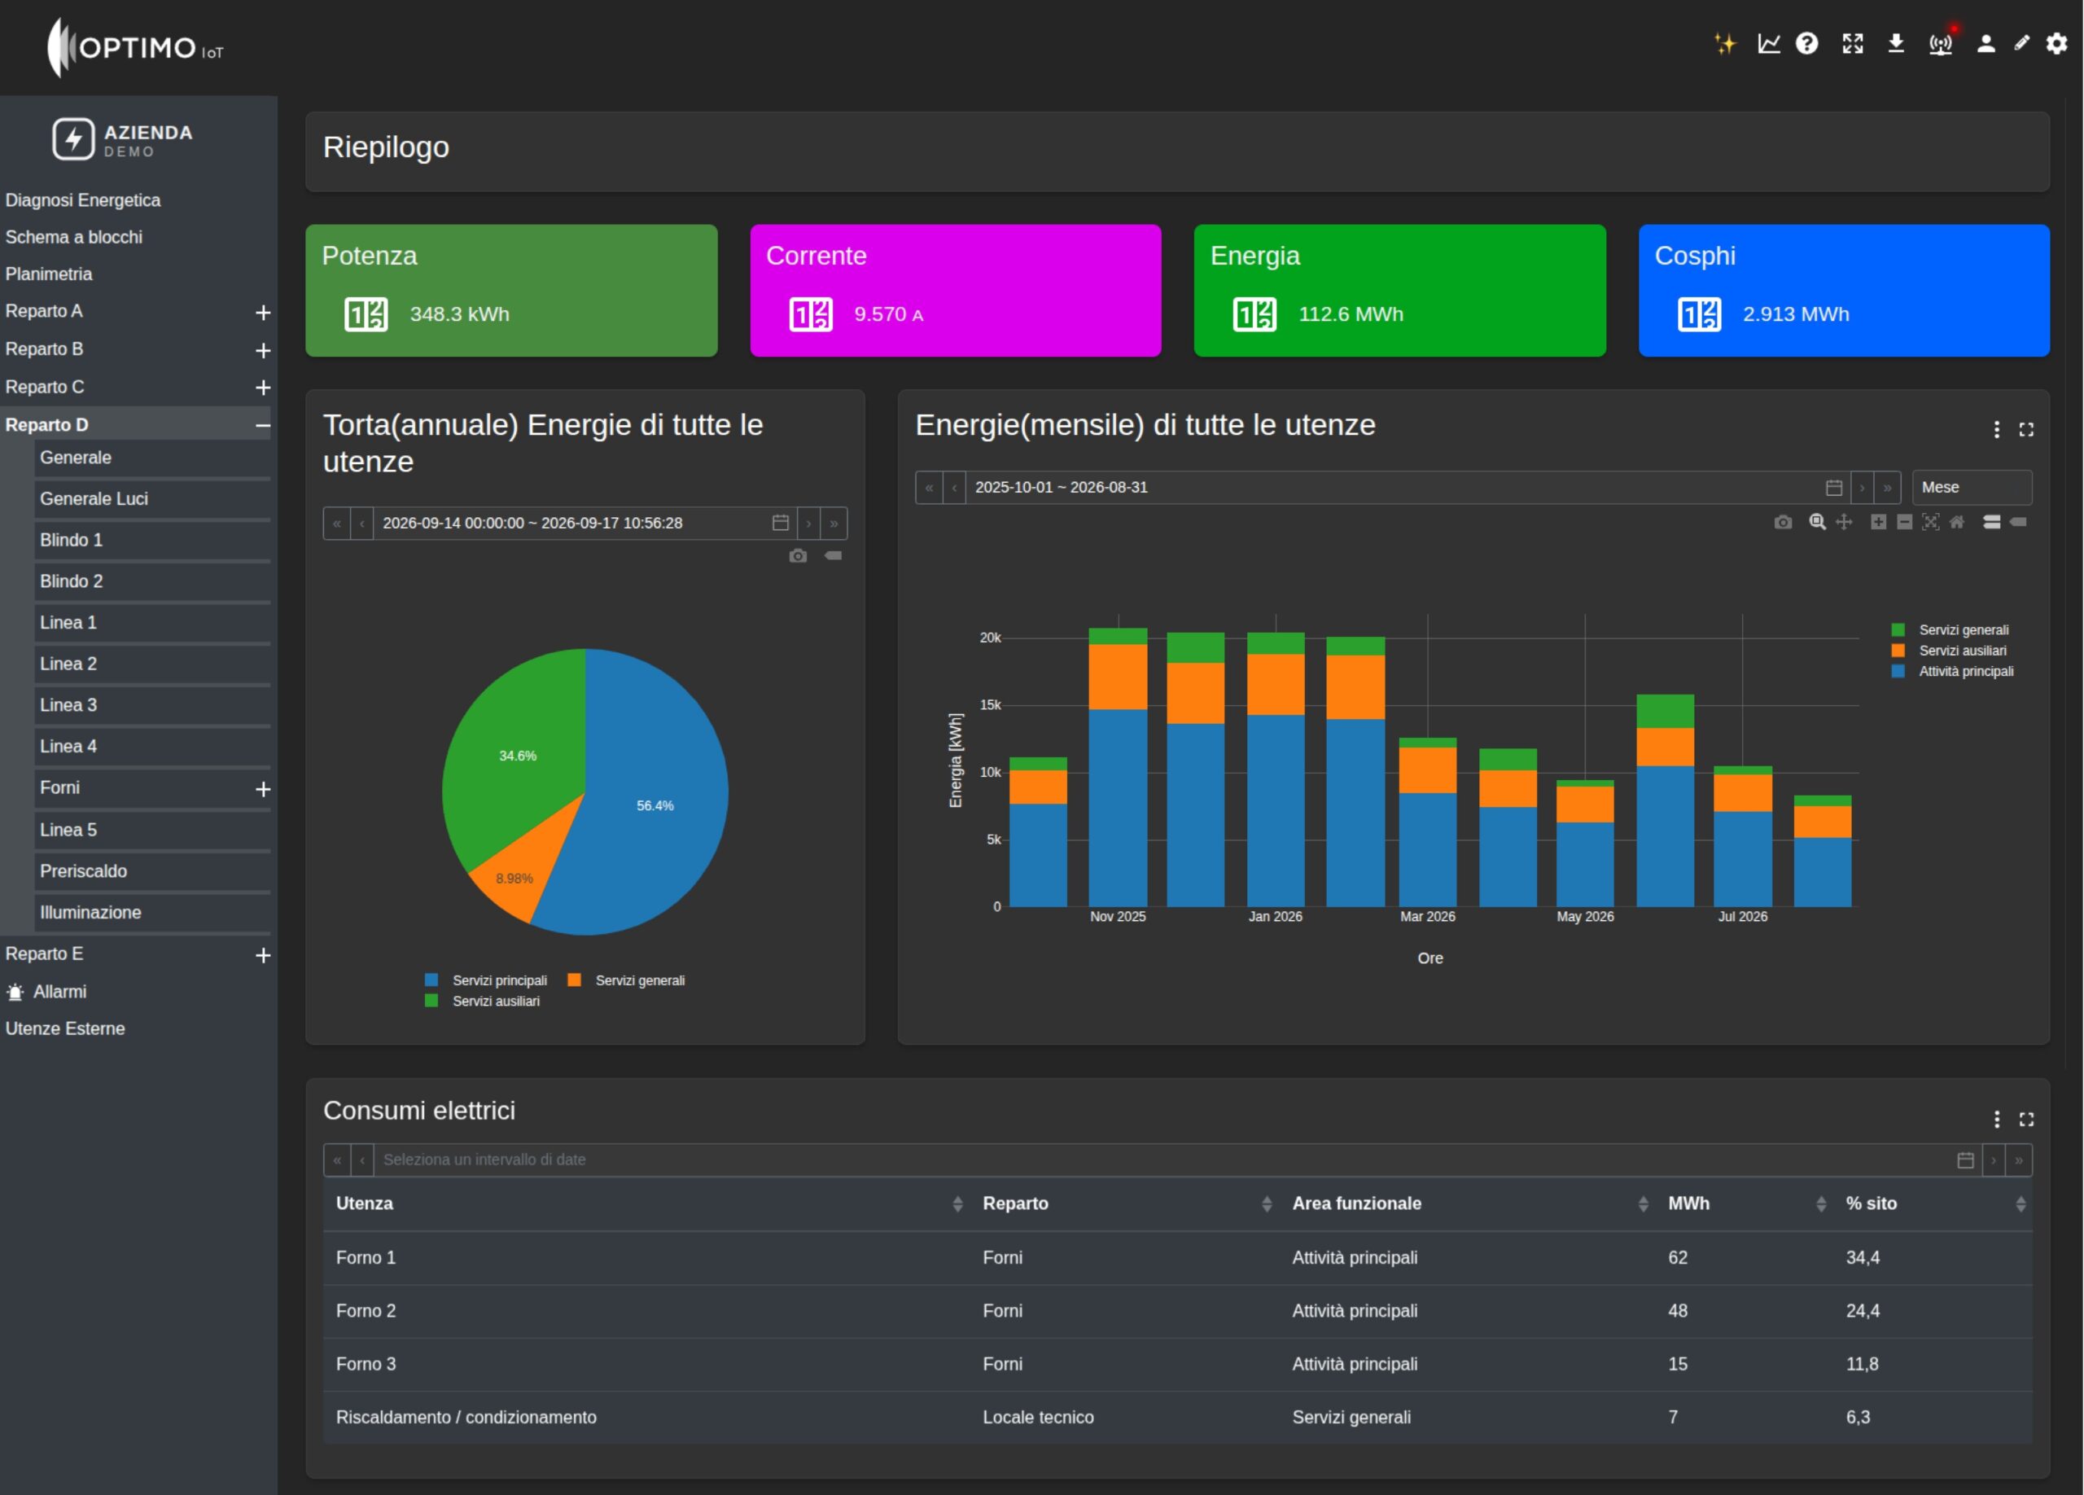
Task: Open the help question mark icon
Action: pyautogui.click(x=1806, y=43)
